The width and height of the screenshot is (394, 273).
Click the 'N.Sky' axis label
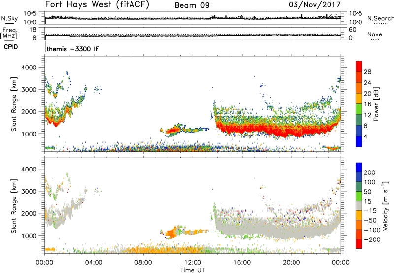[9, 18]
